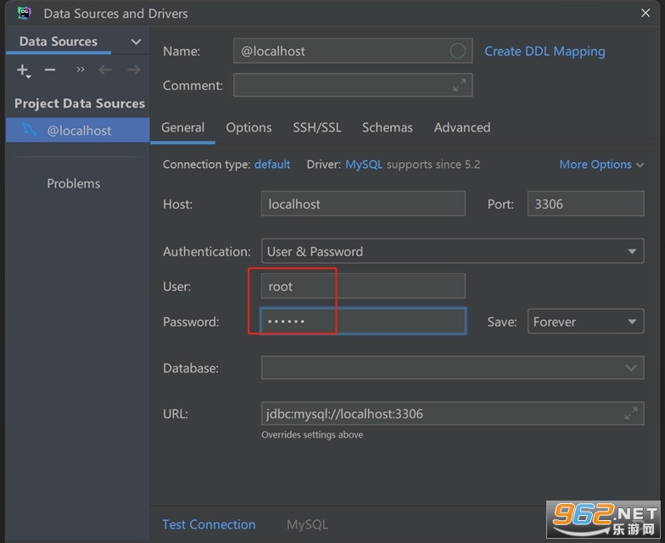This screenshot has width=665, height=543.
Task: Click the Password input field
Action: [363, 321]
